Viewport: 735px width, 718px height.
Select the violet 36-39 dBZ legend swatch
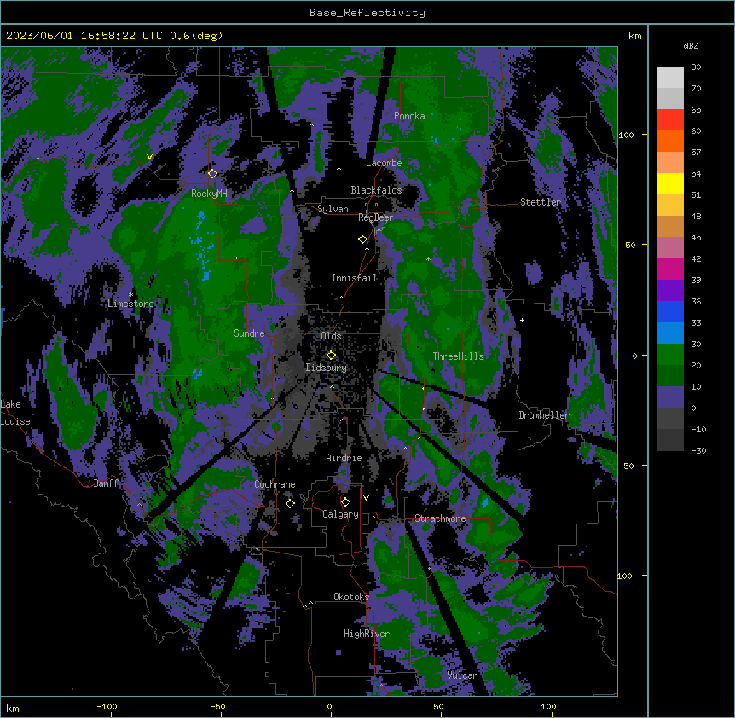click(670, 291)
